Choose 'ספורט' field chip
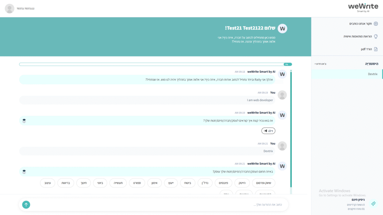Image resolution: width=383 pixels, height=215 pixels. click(x=137, y=183)
